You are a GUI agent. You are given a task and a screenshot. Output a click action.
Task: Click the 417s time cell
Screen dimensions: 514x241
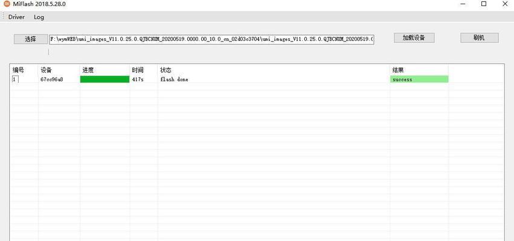[x=138, y=80]
